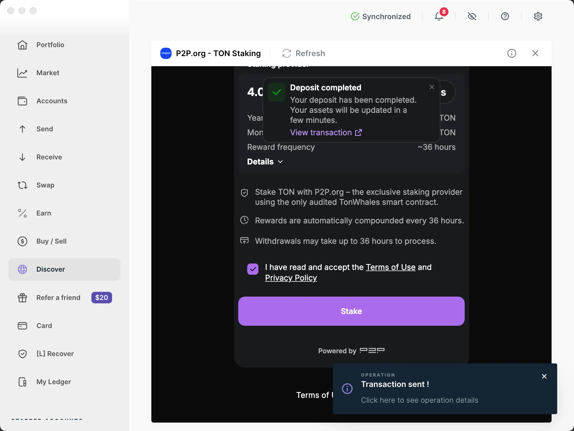The height and width of the screenshot is (431, 574).
Task: Click the P2P.org app info icon
Action: pos(512,53)
